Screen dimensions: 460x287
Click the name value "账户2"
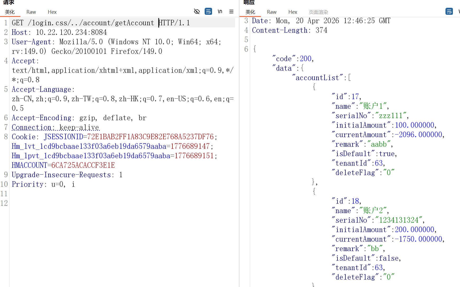(x=373, y=211)
